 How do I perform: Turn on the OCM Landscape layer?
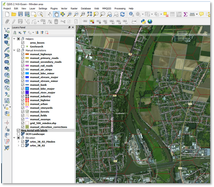[18, 134]
